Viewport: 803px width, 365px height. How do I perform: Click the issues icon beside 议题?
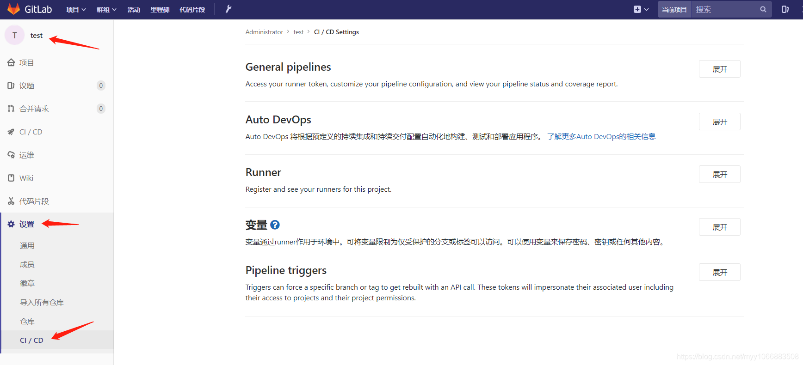click(x=11, y=85)
